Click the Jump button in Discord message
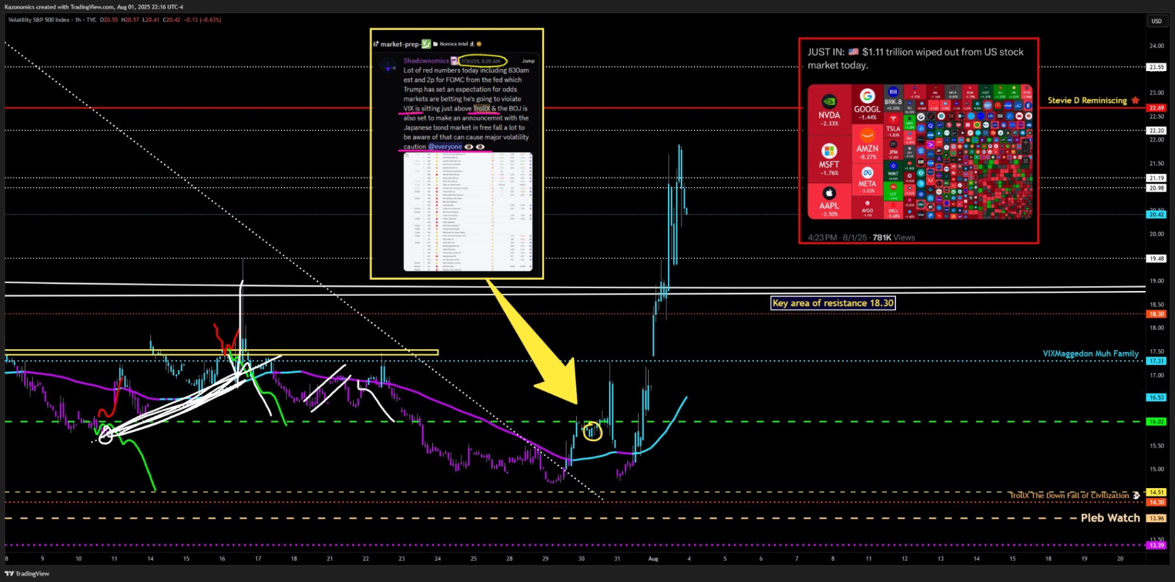The image size is (1175, 582). [x=528, y=61]
